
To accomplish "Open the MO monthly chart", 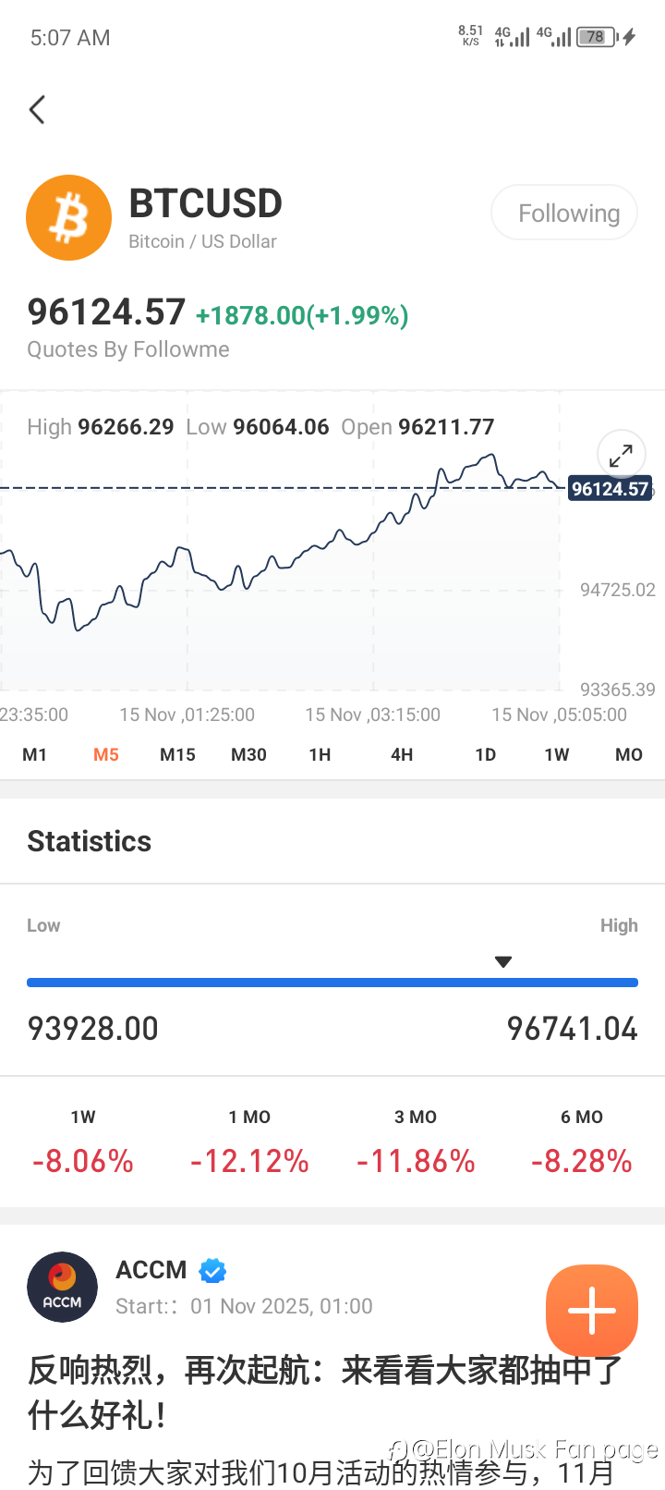I will pyautogui.click(x=629, y=755).
